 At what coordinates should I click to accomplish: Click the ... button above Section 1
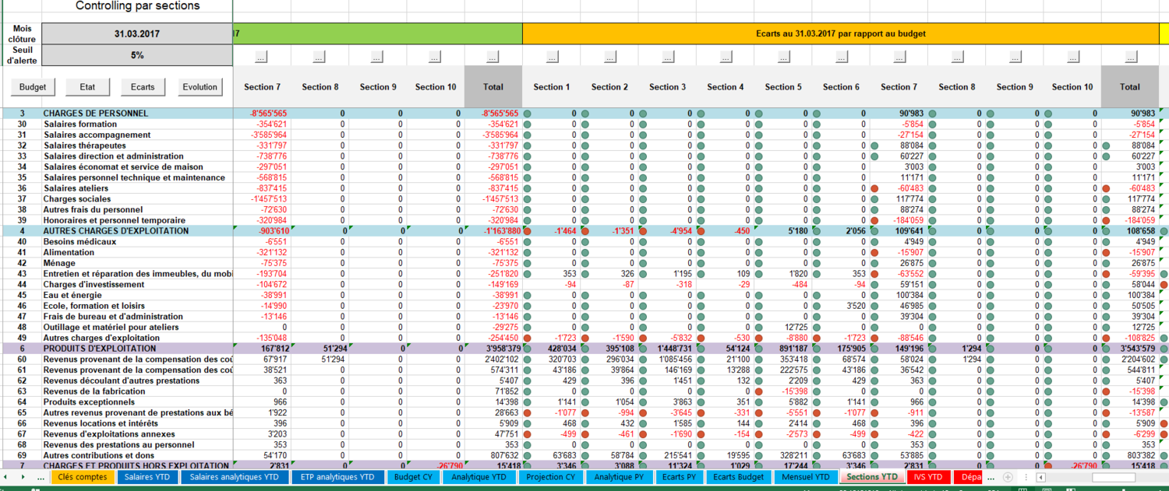(x=551, y=57)
